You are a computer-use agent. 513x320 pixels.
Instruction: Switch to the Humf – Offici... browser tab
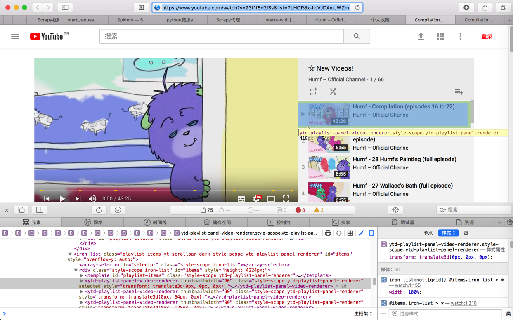pyautogui.click(x=331, y=20)
